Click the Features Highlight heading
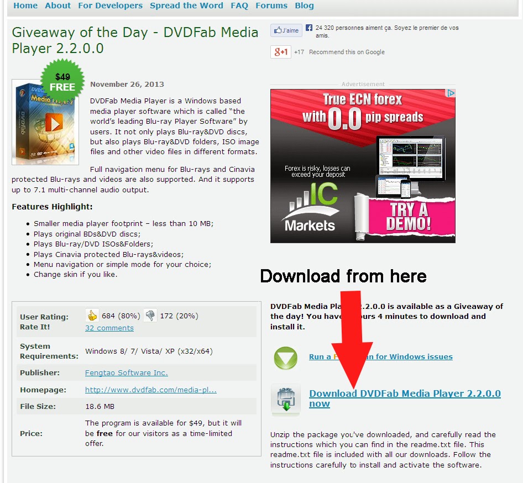The height and width of the screenshot is (483, 523). [52, 207]
